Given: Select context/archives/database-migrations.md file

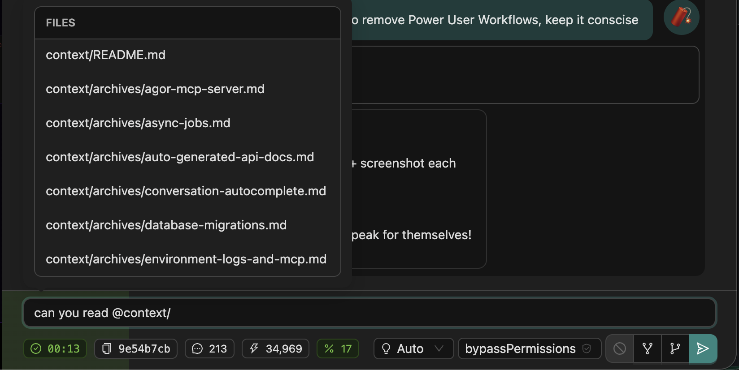Looking at the screenshot, I should coord(187,225).
